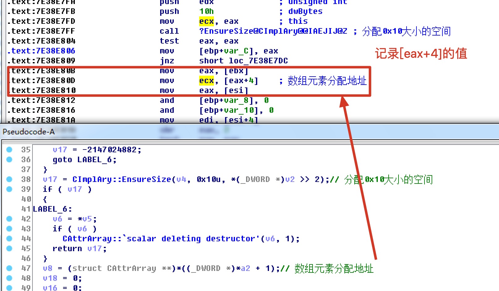Screen dimensions: 499x291
Task: Click address .text:7E38E804 test line
Action: point(41,41)
